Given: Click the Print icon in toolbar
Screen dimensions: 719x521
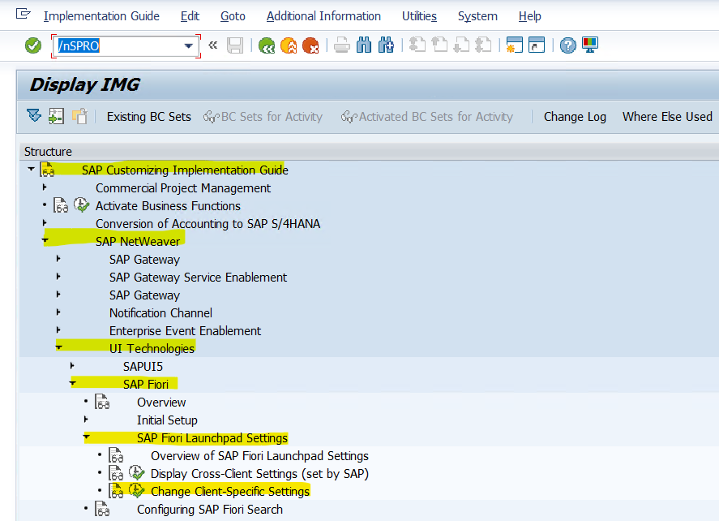Looking at the screenshot, I should 342,45.
